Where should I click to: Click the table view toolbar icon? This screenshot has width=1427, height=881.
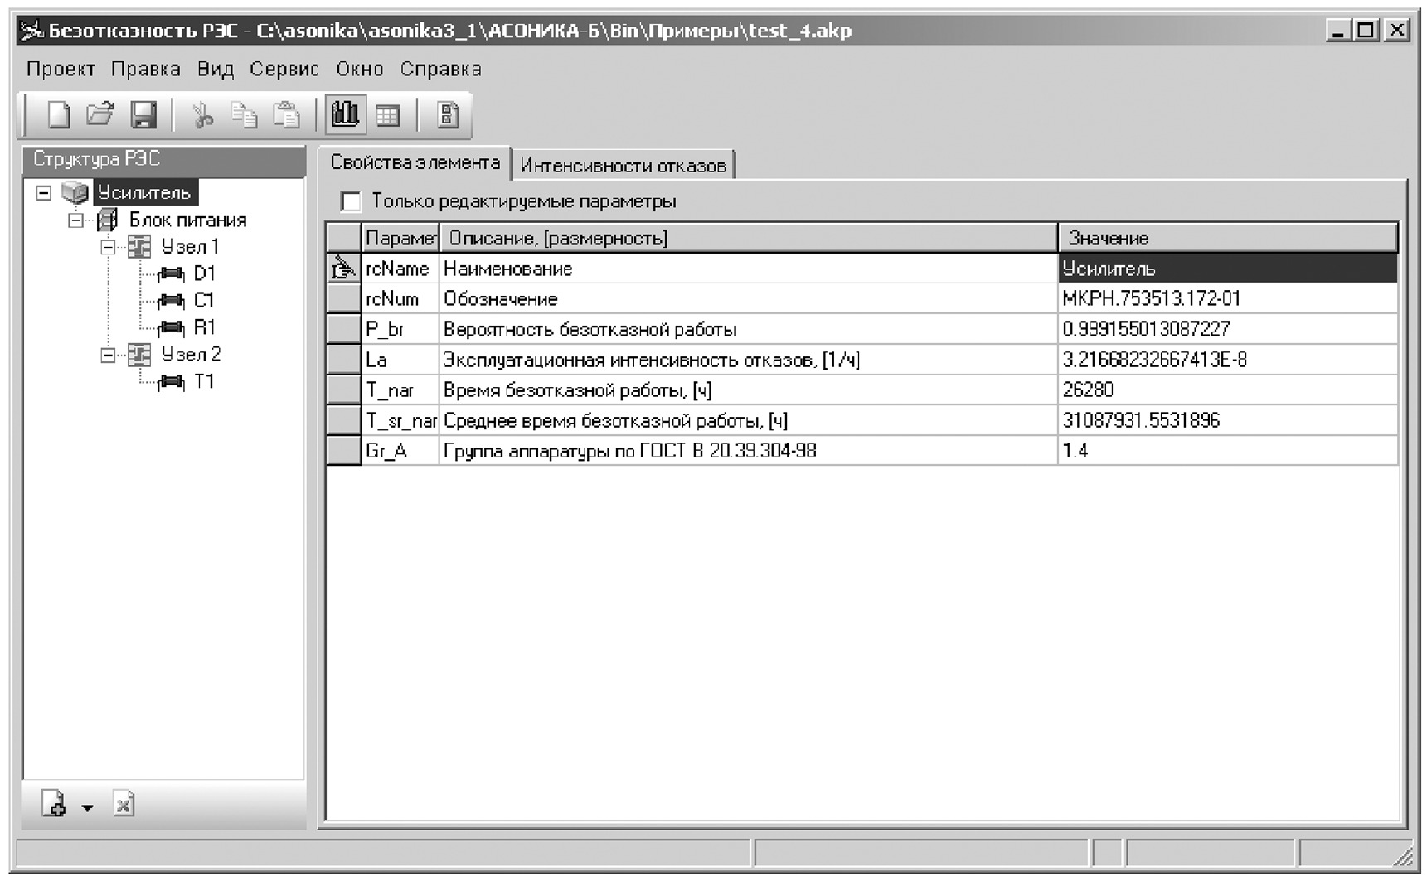click(x=387, y=115)
